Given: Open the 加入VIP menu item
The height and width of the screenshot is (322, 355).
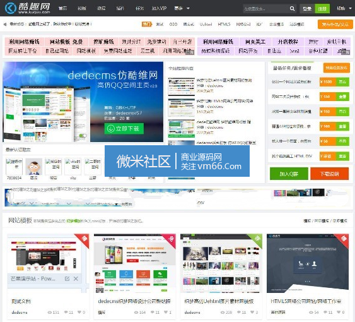Looking at the screenshot, I should 159,8.
